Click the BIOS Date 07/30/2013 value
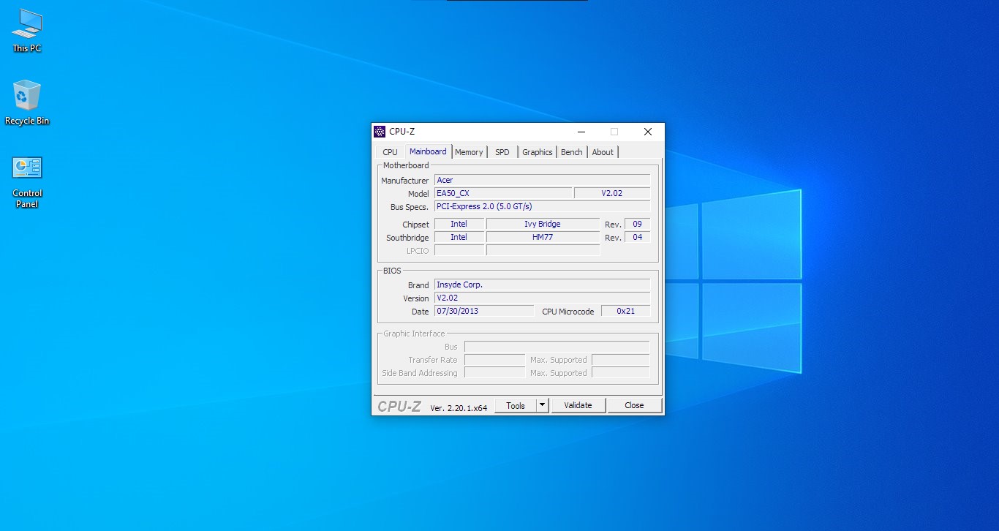The height and width of the screenshot is (531, 999). 484,311
